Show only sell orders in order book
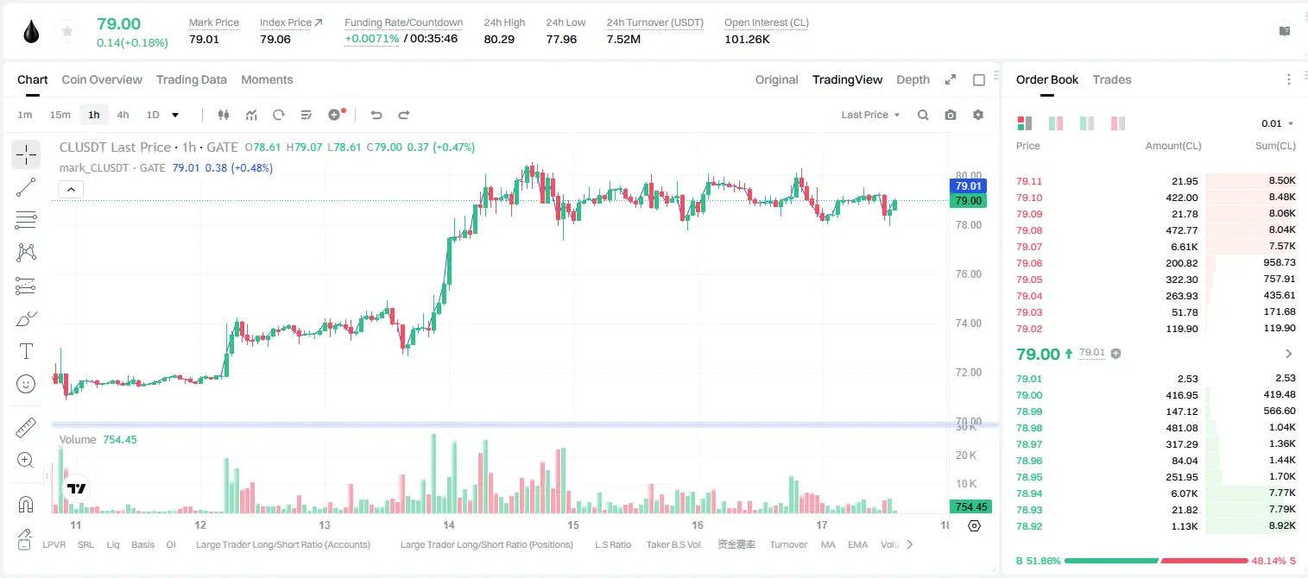Image resolution: width=1308 pixels, height=578 pixels. tap(1118, 123)
